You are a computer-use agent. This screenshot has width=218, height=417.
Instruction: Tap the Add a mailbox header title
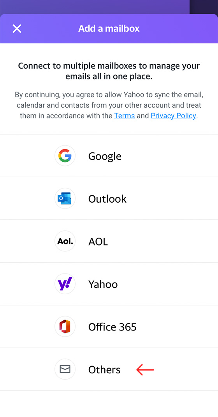click(x=109, y=28)
